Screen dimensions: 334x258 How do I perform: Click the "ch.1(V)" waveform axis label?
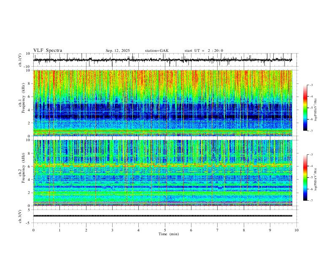coord(20,60)
